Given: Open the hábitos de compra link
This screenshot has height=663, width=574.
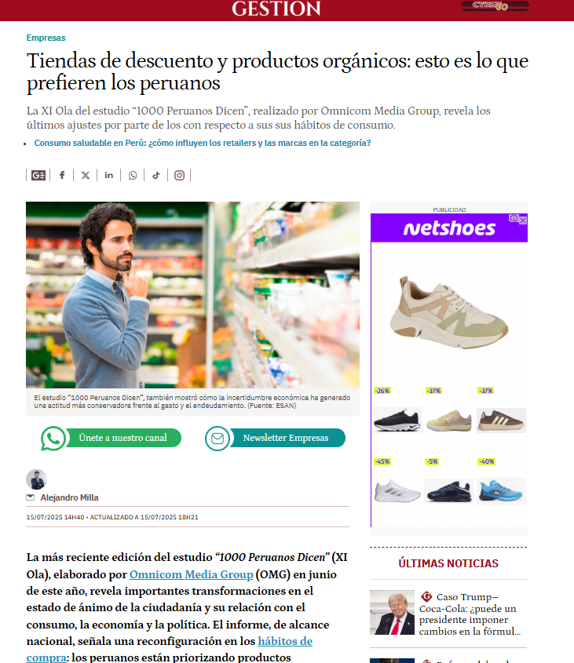Looking at the screenshot, I should pos(170,649).
